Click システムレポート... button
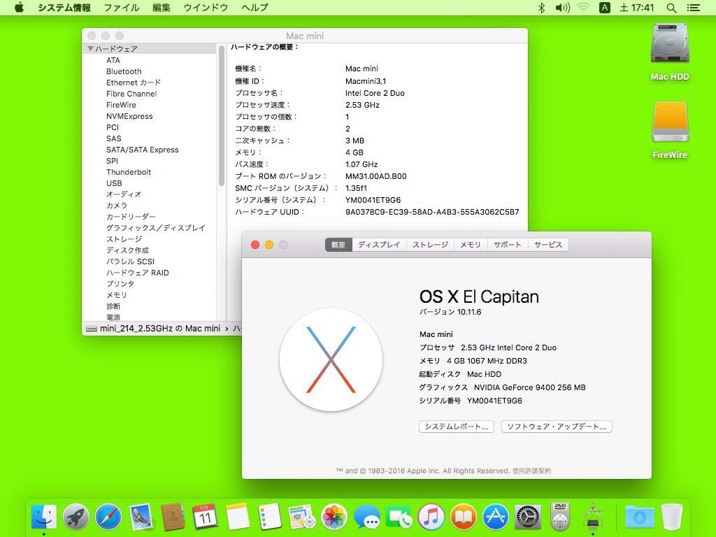 [x=456, y=427]
